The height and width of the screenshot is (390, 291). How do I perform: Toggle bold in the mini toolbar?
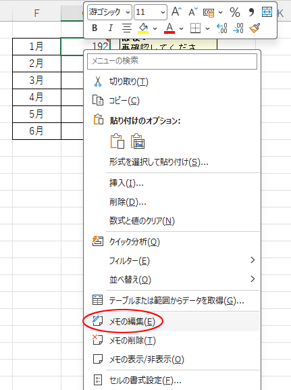point(95,28)
